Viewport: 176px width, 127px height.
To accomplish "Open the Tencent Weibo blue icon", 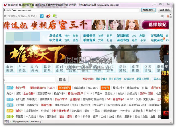I will point(42,16).
